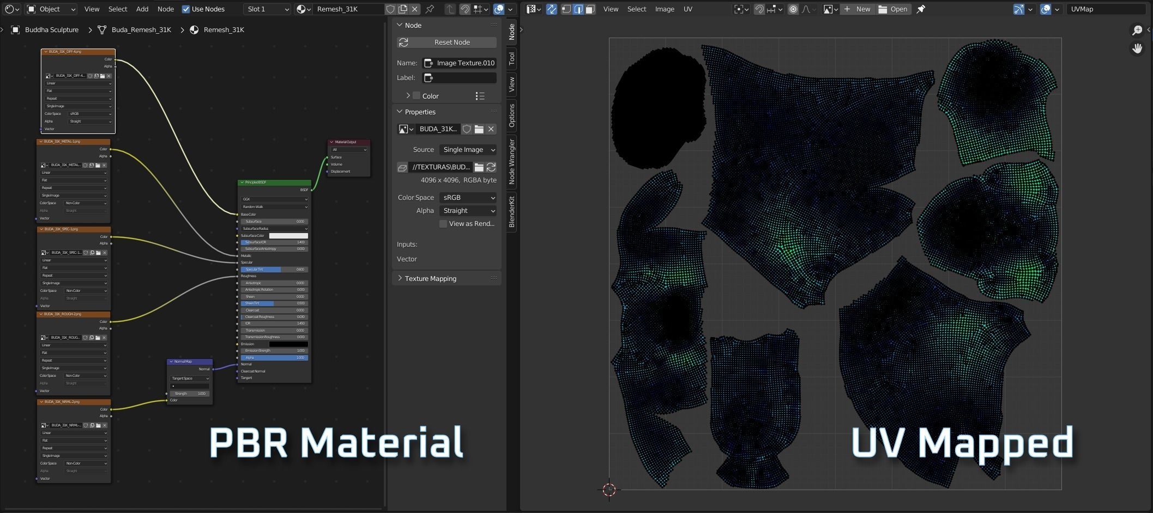The width and height of the screenshot is (1153, 513).
Task: Open the Color presets list icon
Action: click(480, 96)
